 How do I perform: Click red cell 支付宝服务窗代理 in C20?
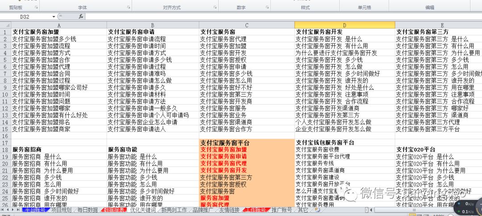tap(247, 163)
